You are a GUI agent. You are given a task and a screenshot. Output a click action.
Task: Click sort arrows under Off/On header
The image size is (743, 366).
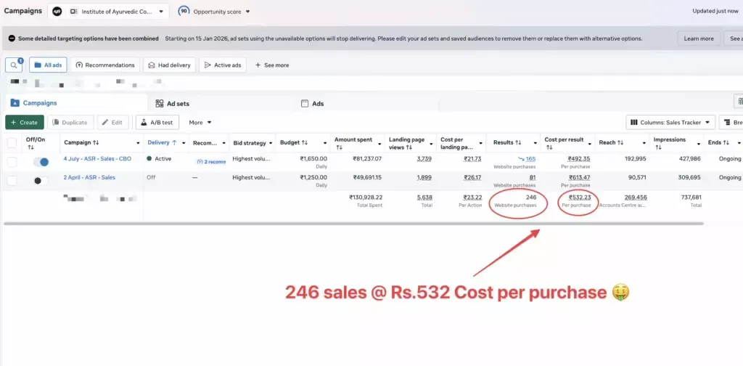coord(30,147)
